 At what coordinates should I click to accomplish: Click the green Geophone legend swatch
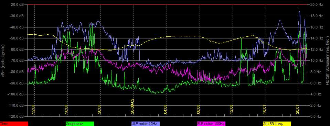tap(80, 124)
